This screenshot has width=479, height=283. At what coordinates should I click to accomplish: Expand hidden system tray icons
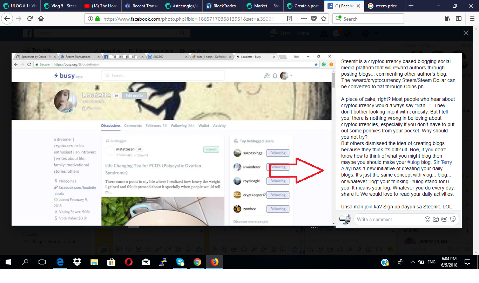412,262
